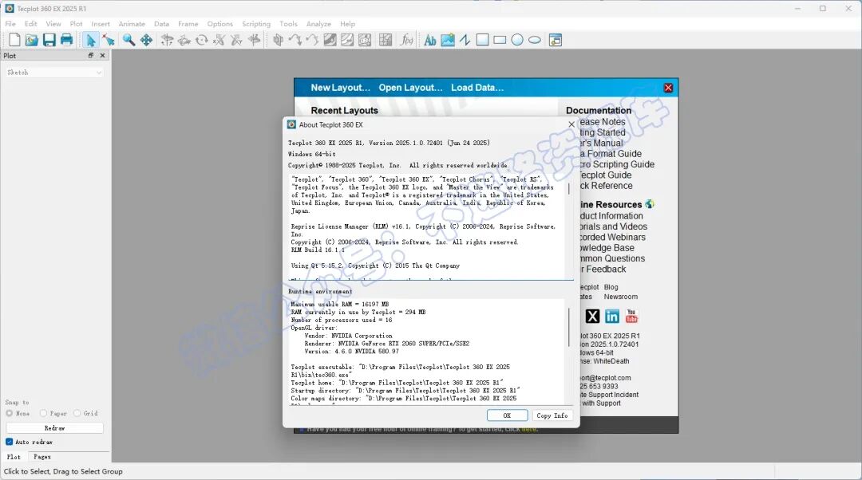
Task: Select the contour remove tool
Action: [347, 40]
